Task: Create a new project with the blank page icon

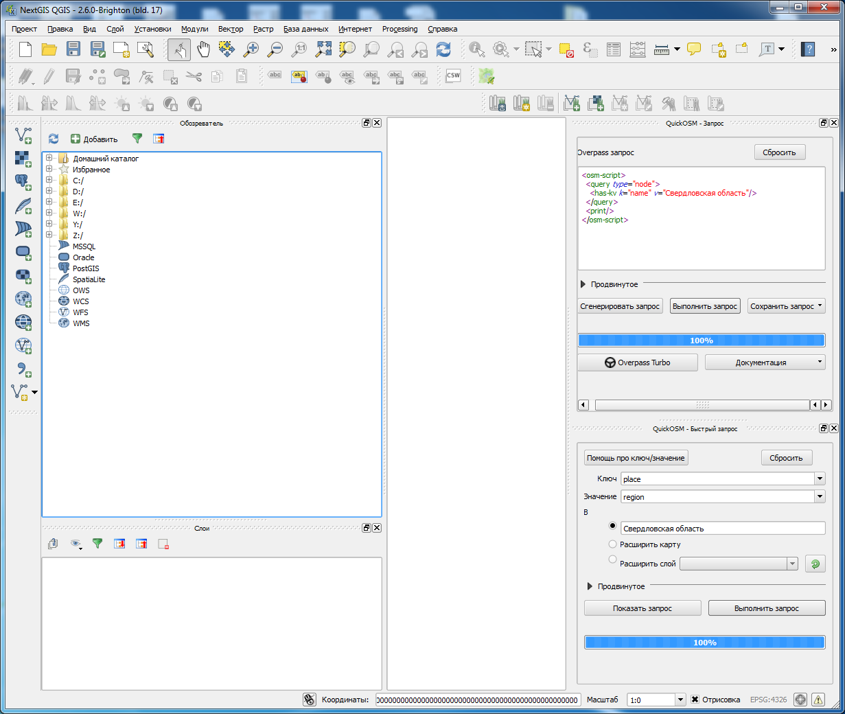Action: [25, 49]
